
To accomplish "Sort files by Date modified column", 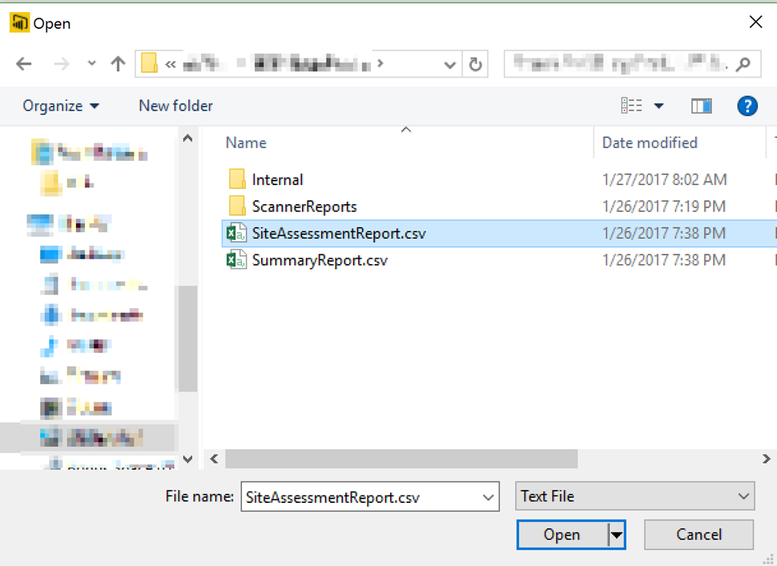I will point(650,143).
